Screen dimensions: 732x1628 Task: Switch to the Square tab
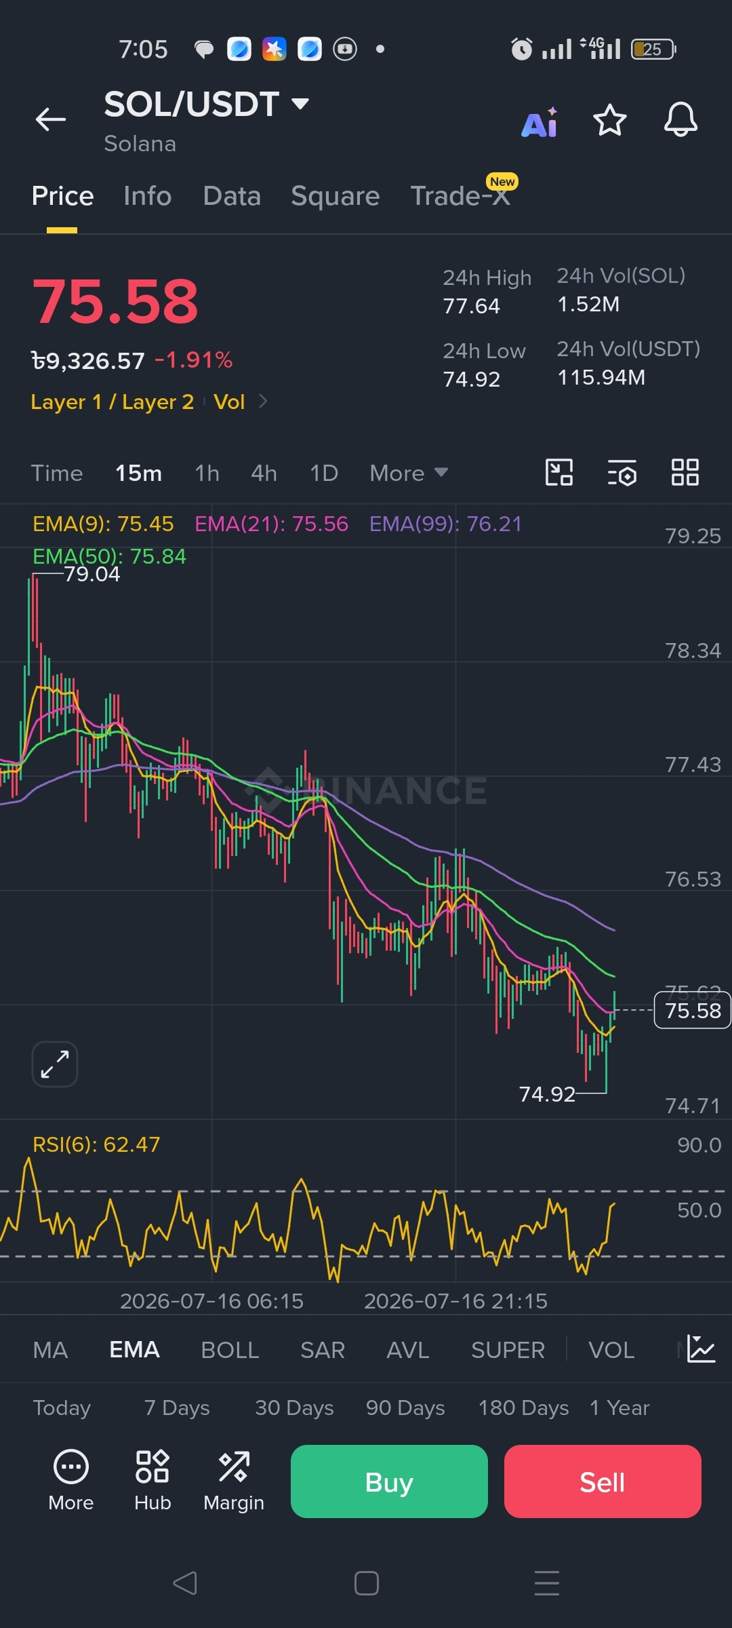(x=335, y=196)
